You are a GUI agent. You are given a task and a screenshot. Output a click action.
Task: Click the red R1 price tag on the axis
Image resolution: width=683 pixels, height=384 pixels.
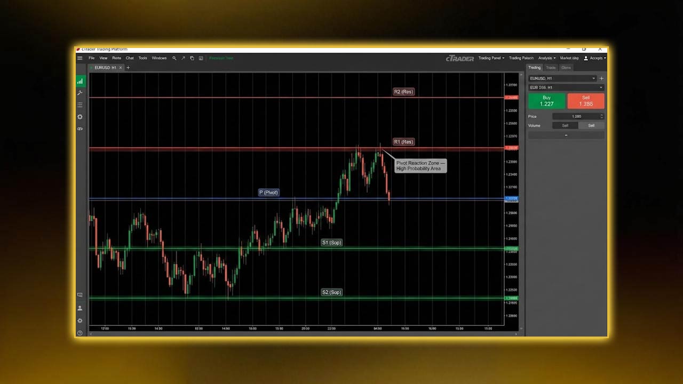click(511, 148)
